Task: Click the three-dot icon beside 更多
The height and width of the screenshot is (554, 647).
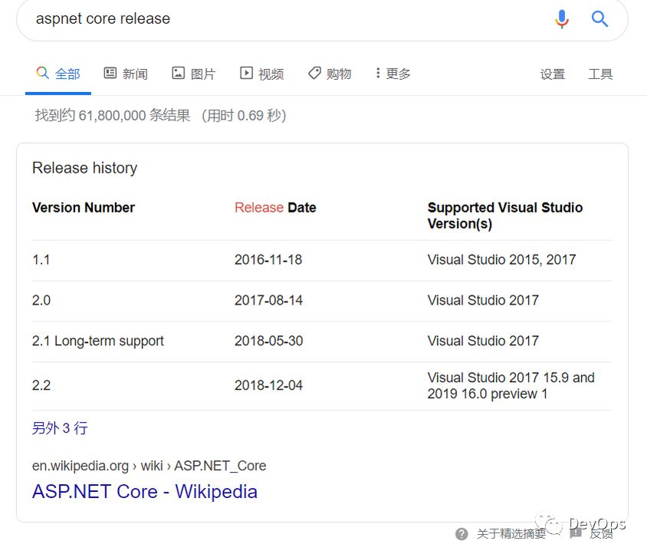Action: pos(378,73)
